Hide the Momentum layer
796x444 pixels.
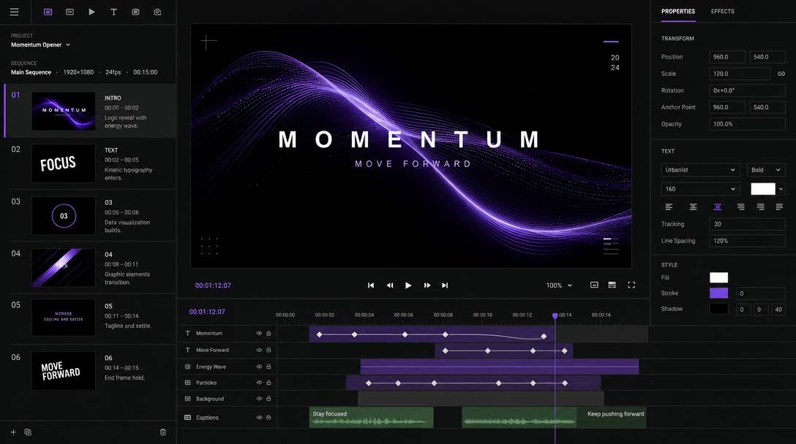click(259, 334)
